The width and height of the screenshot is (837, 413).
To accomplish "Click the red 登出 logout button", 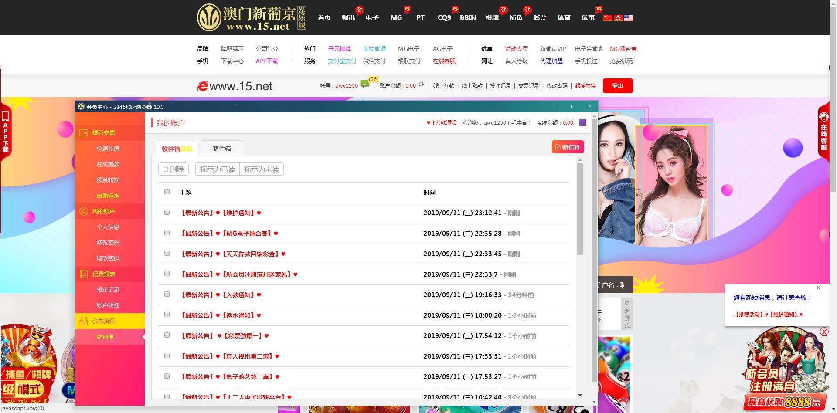I will [x=618, y=86].
